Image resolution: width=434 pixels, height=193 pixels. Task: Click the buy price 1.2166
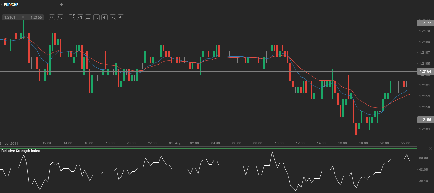36,17
